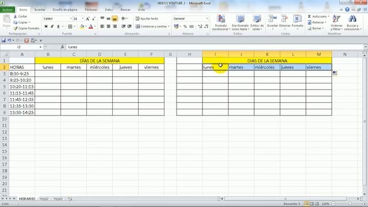
Task: Click the Formato cells icon
Action: (x=297, y=18)
